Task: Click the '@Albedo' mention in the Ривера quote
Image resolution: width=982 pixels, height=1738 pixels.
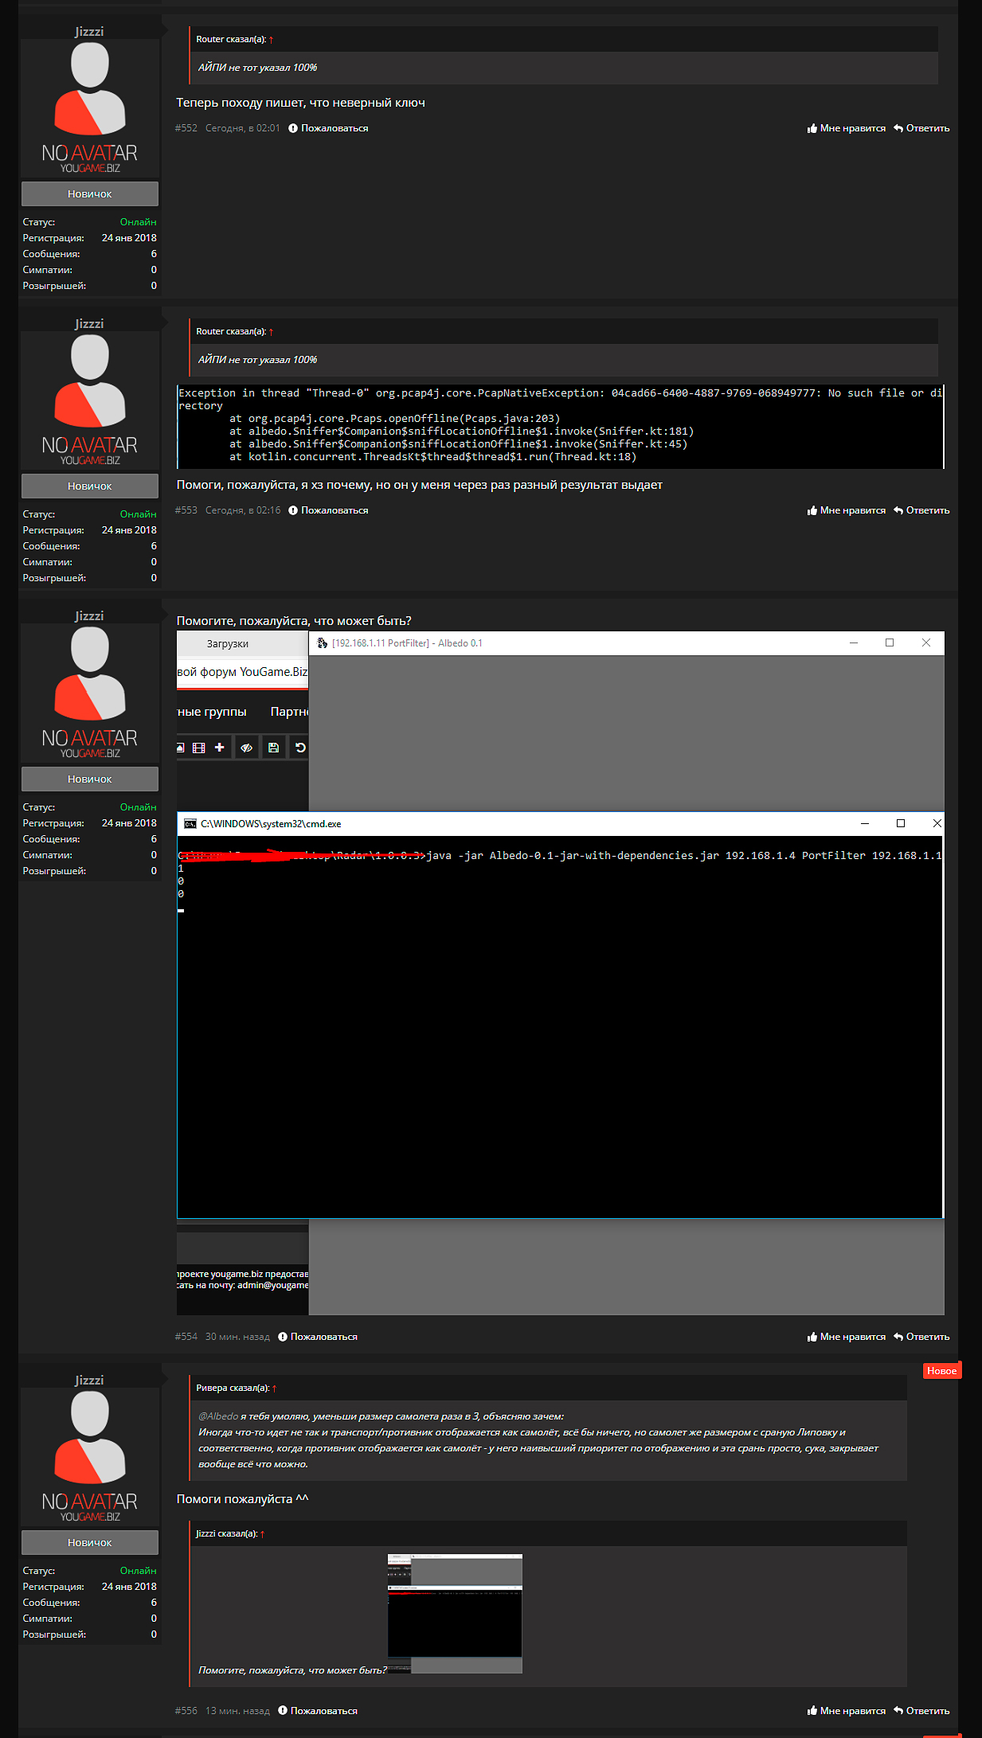Action: pos(218,1416)
